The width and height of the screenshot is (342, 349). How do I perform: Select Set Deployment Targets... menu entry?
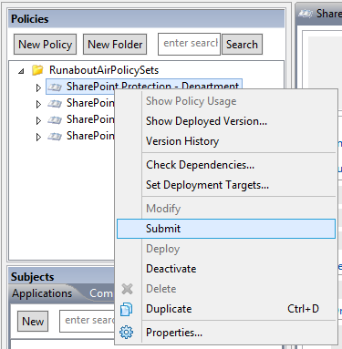(226, 185)
